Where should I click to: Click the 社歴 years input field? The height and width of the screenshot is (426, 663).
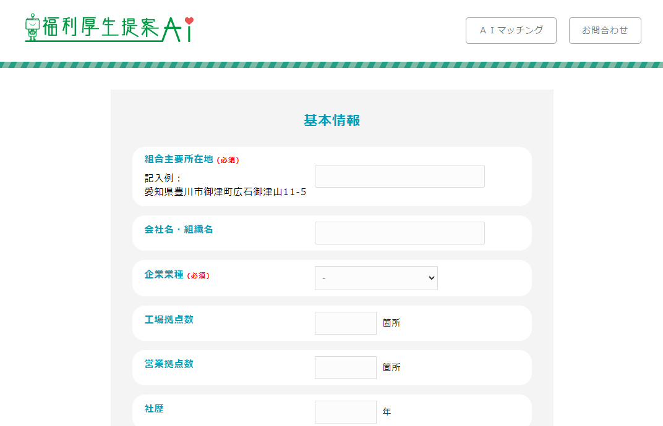click(345, 412)
